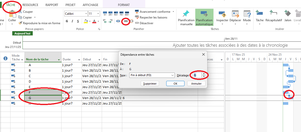Link selected tasks with chain icon
Screen dimensions: 301x132
pyautogui.click(x=126, y=21)
